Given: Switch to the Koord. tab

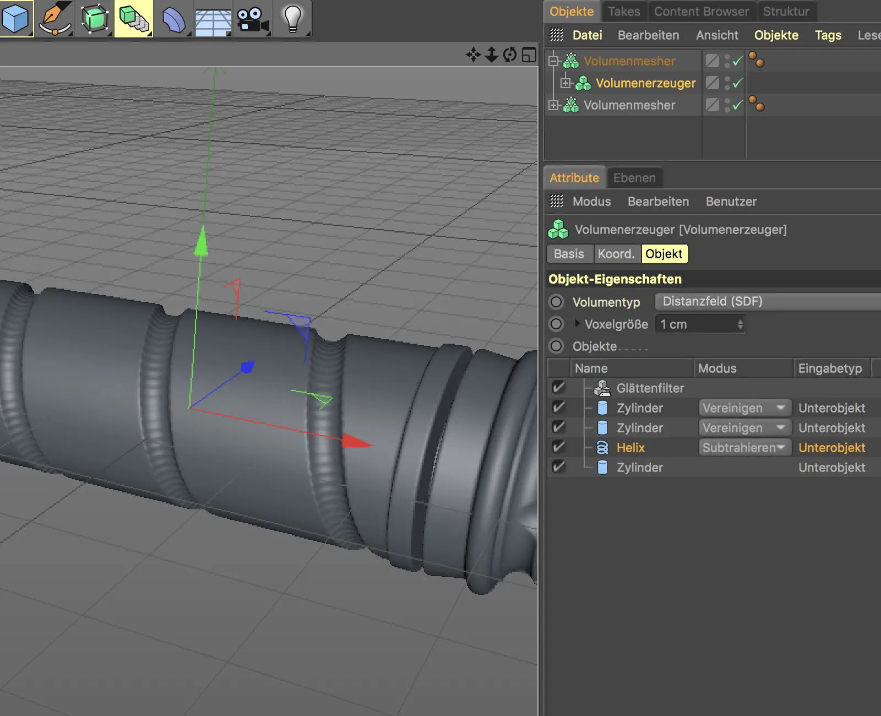Looking at the screenshot, I should (616, 254).
